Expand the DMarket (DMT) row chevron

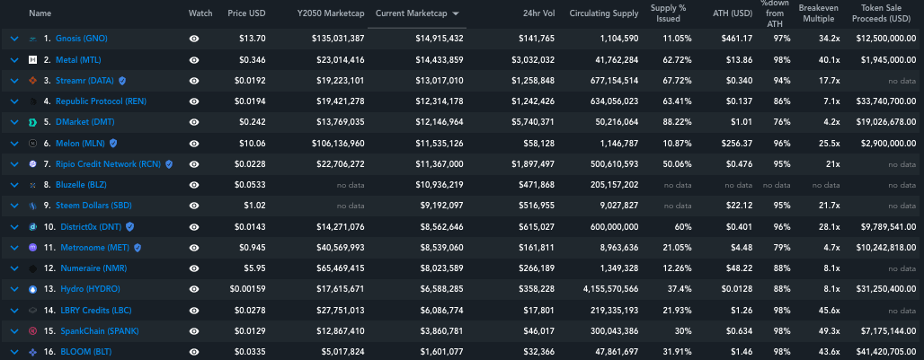coord(14,122)
